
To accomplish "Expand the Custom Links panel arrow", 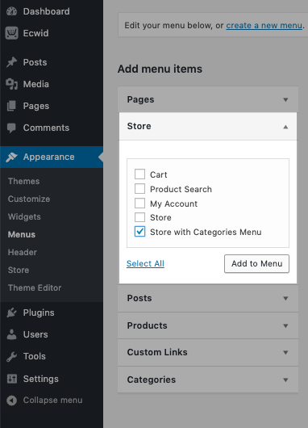I will 285,352.
